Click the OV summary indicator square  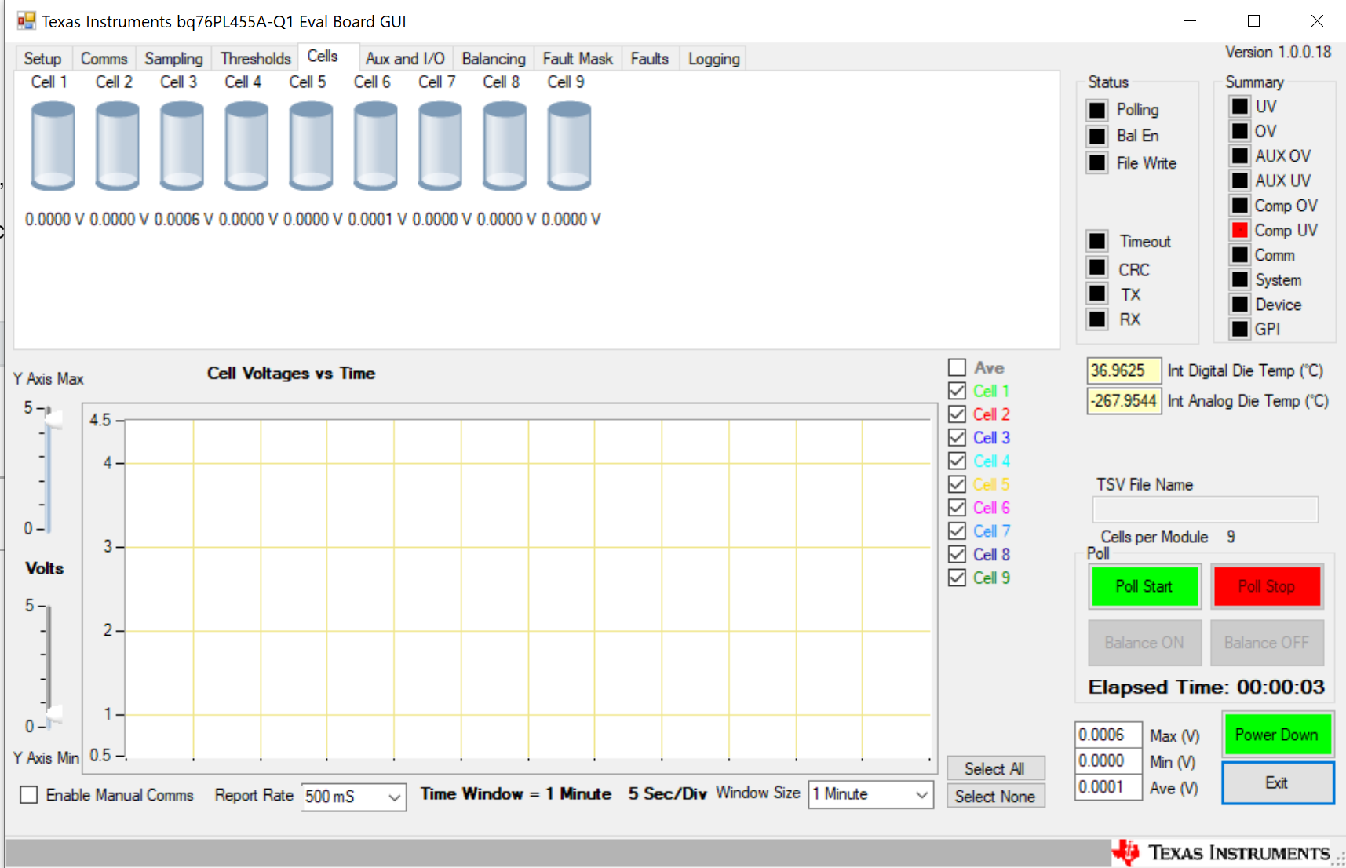point(1240,131)
